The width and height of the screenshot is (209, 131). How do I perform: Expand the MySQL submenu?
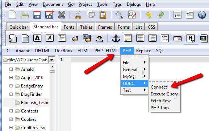point(134,76)
